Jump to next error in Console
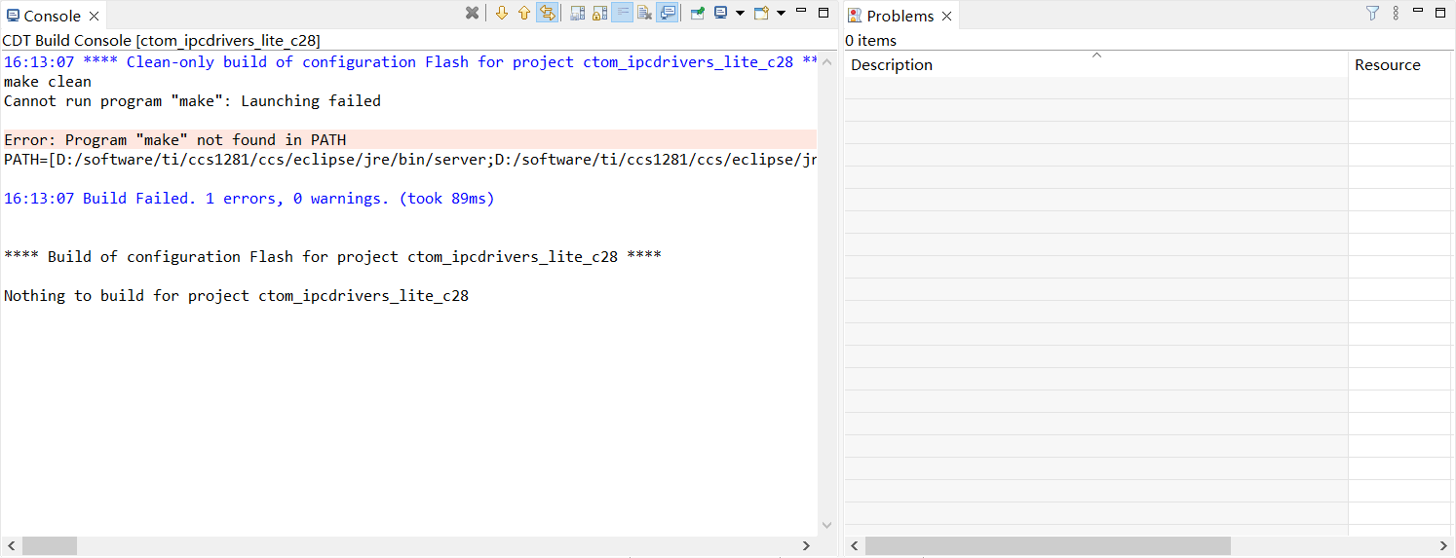Screen dimensions: 1456x558 pyautogui.click(x=502, y=13)
